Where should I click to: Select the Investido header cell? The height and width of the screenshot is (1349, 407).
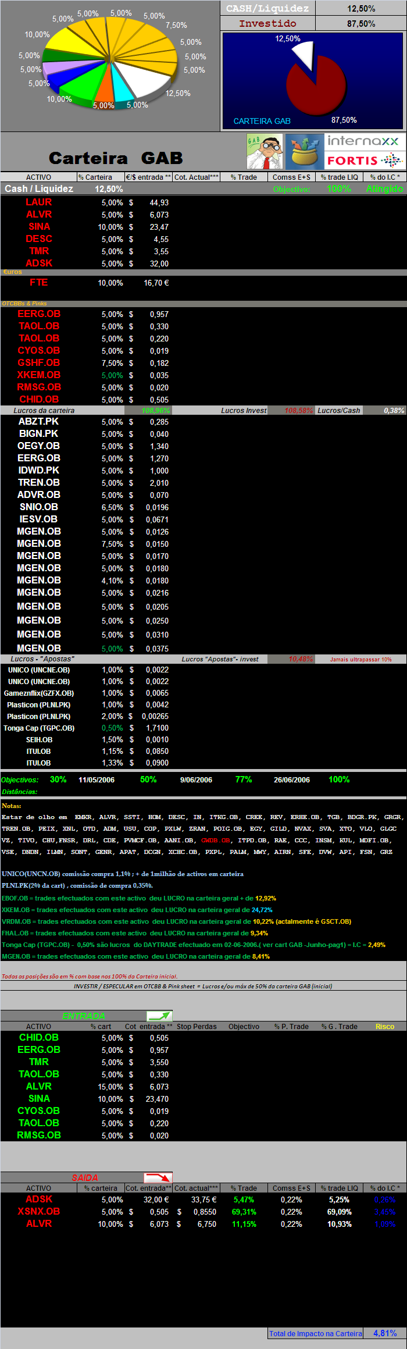point(267,23)
